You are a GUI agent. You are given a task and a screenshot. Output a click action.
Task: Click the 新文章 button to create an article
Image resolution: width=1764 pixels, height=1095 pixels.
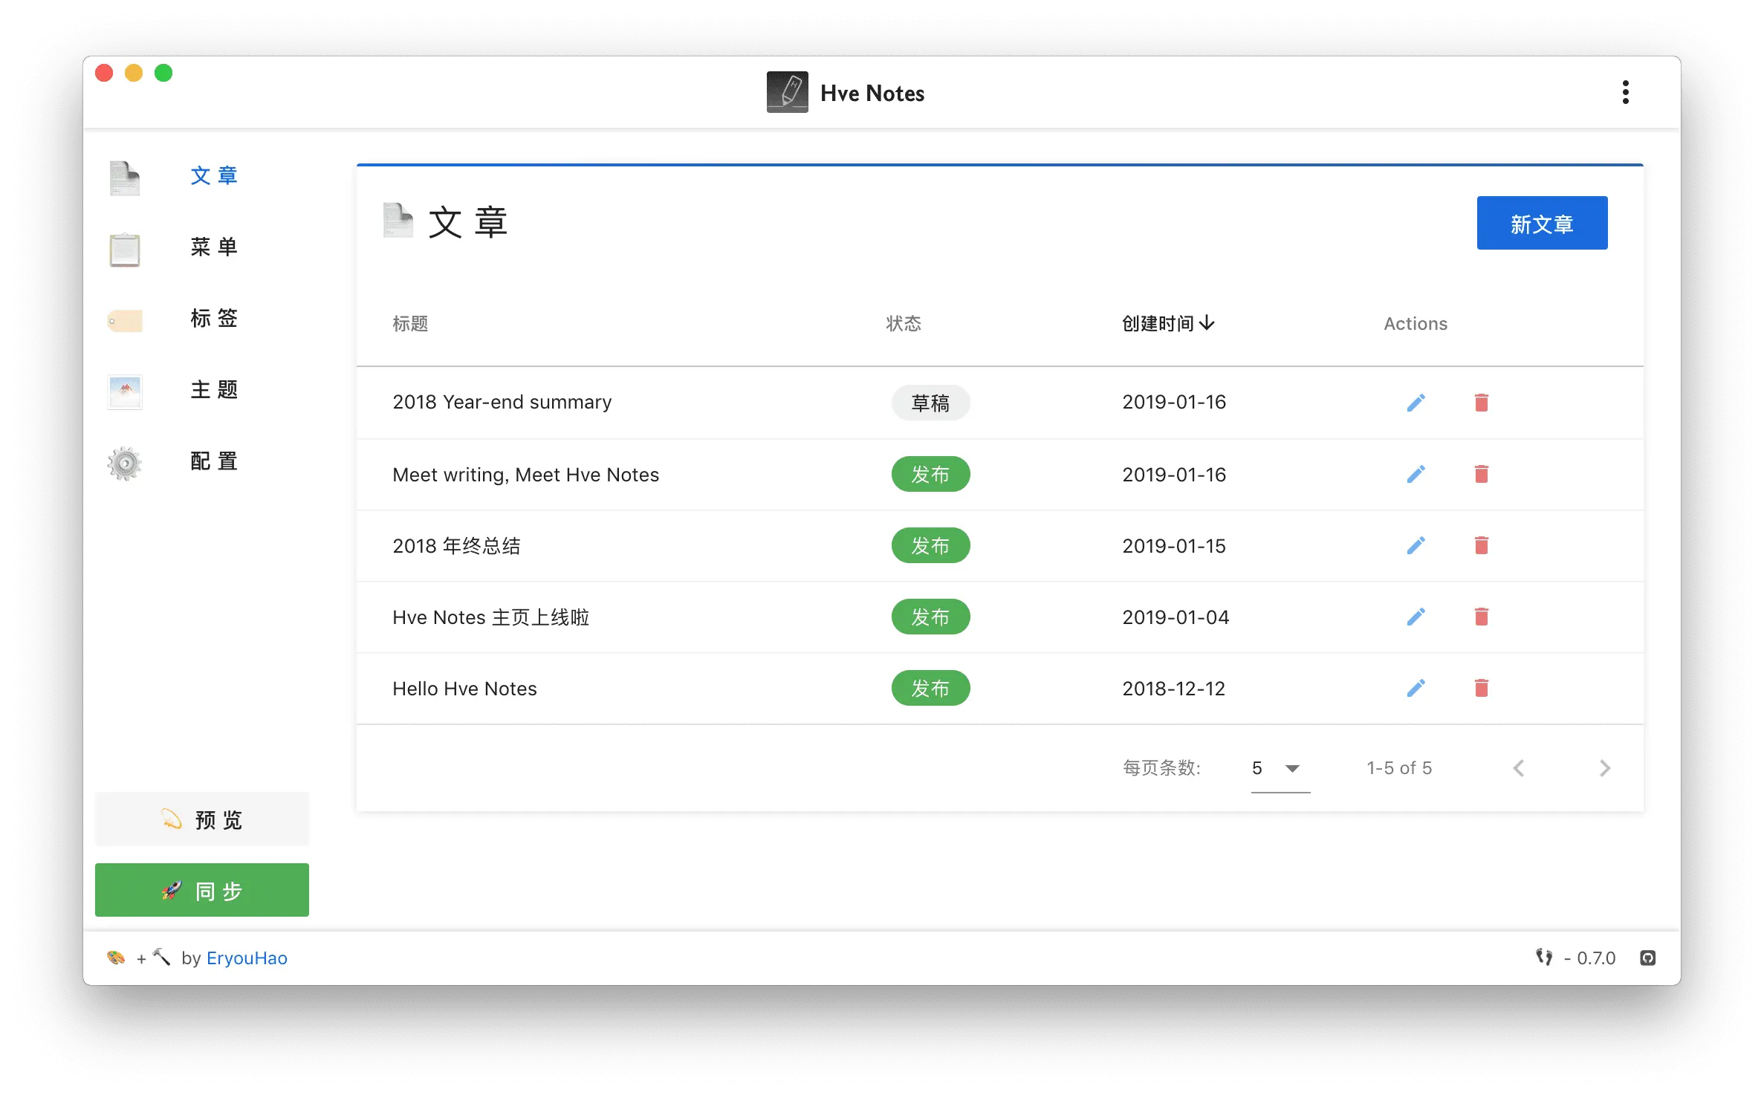1542,222
